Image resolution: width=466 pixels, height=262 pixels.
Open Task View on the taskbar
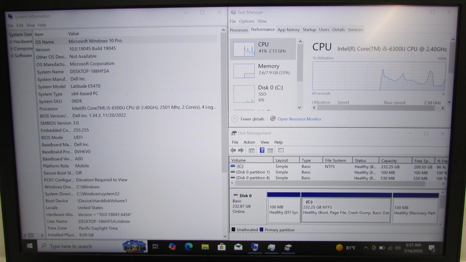point(156,246)
